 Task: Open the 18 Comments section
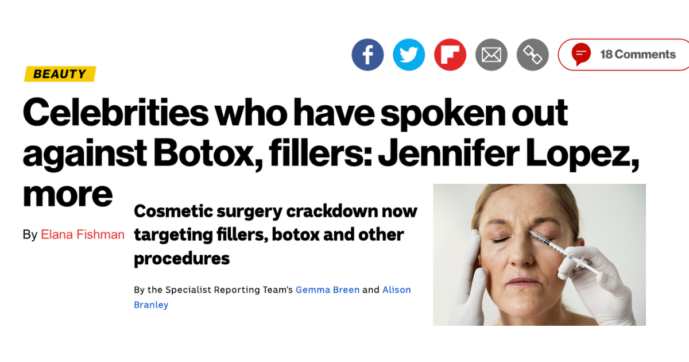pos(637,55)
